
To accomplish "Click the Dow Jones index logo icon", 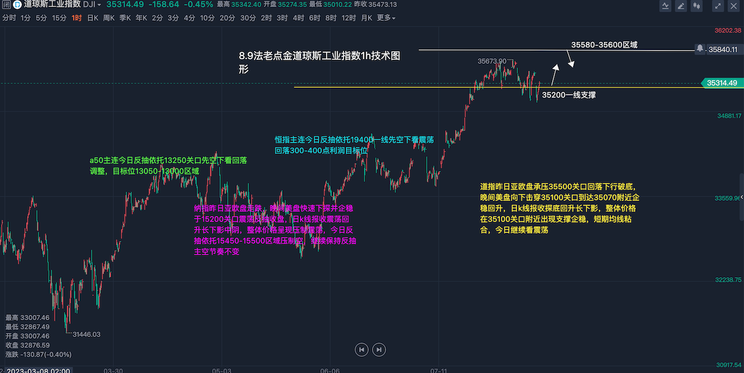I will 17,5.
